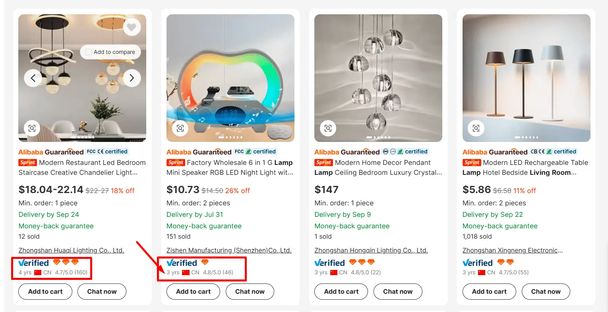Image resolution: width=608 pixels, height=312 pixels.
Task: Show next chandelier image with right arrow
Action: click(132, 78)
